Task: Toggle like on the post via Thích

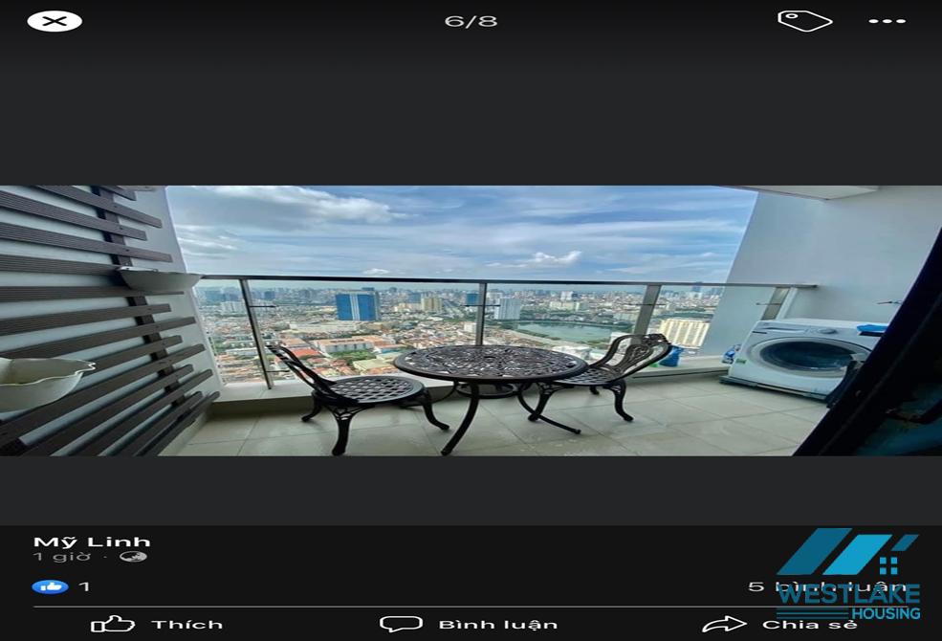Action: point(158,625)
